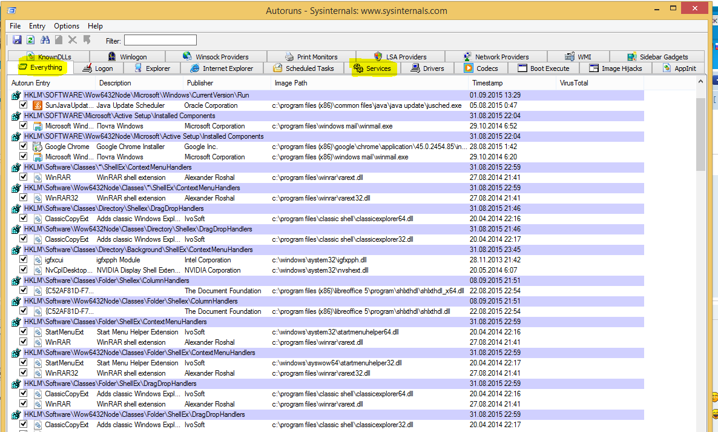Viewport: 718px width, 432px height.
Task: Click the Delete X toolbar icon
Action: 73,40
